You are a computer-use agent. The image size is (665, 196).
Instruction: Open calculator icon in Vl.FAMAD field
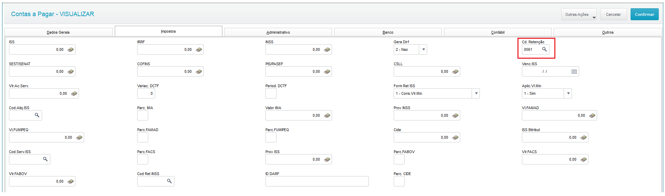coord(592,116)
